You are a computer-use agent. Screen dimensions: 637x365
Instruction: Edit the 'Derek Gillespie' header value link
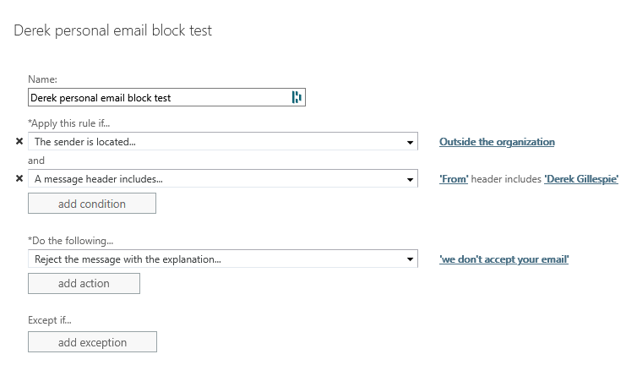click(x=581, y=179)
